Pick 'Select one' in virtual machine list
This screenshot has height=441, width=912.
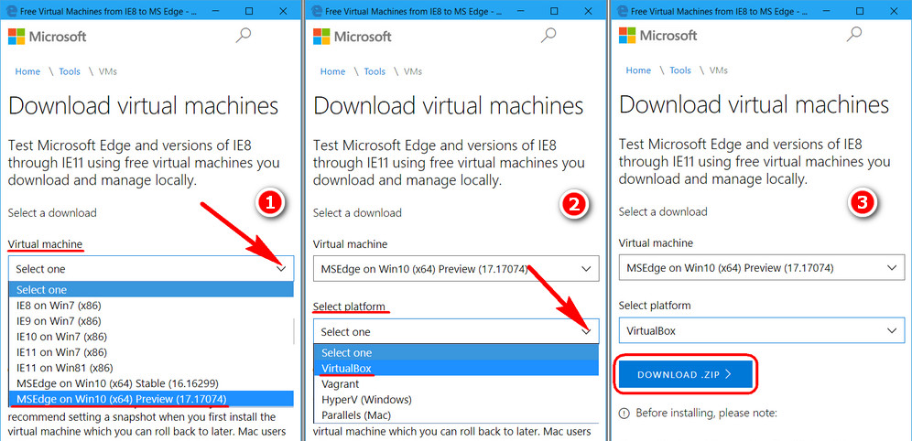151,289
